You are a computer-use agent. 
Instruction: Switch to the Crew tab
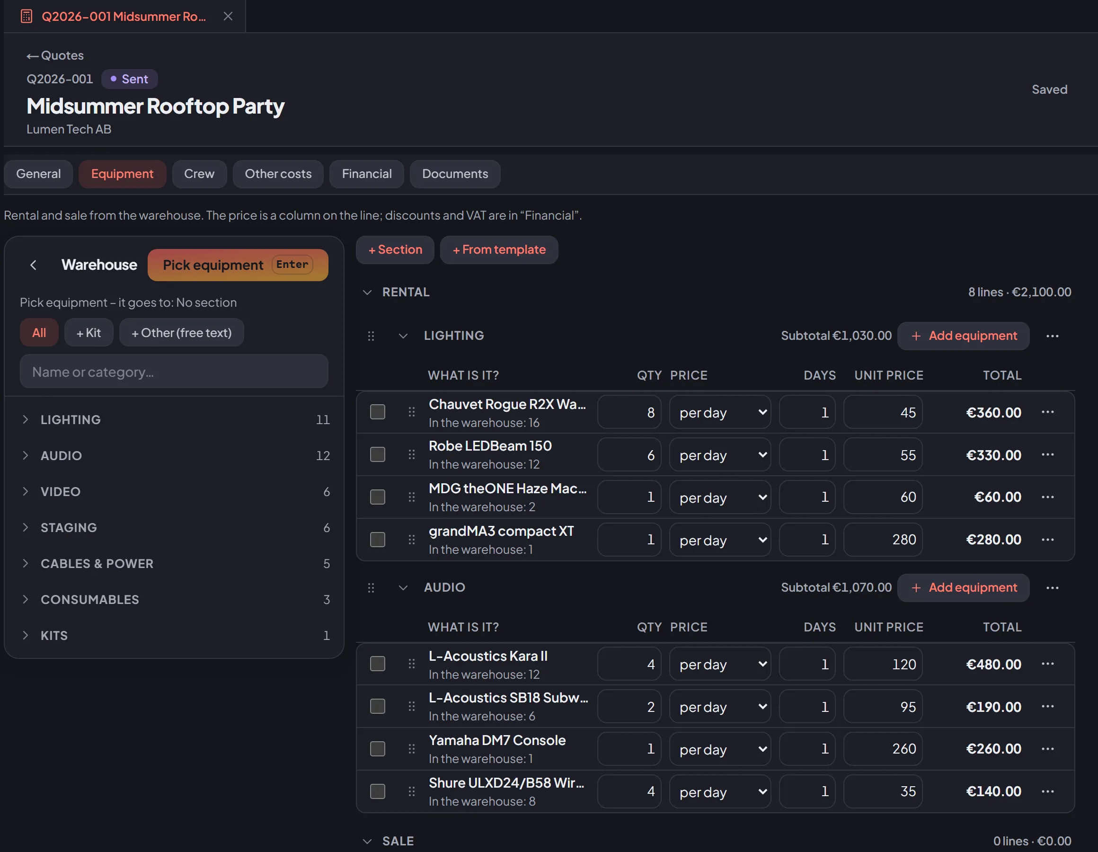click(x=199, y=174)
